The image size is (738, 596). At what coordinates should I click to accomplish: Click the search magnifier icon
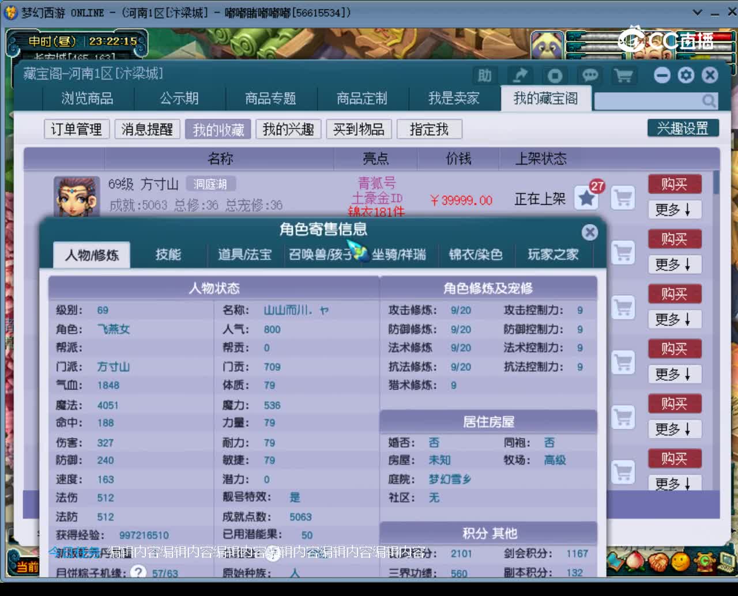pyautogui.click(x=709, y=101)
